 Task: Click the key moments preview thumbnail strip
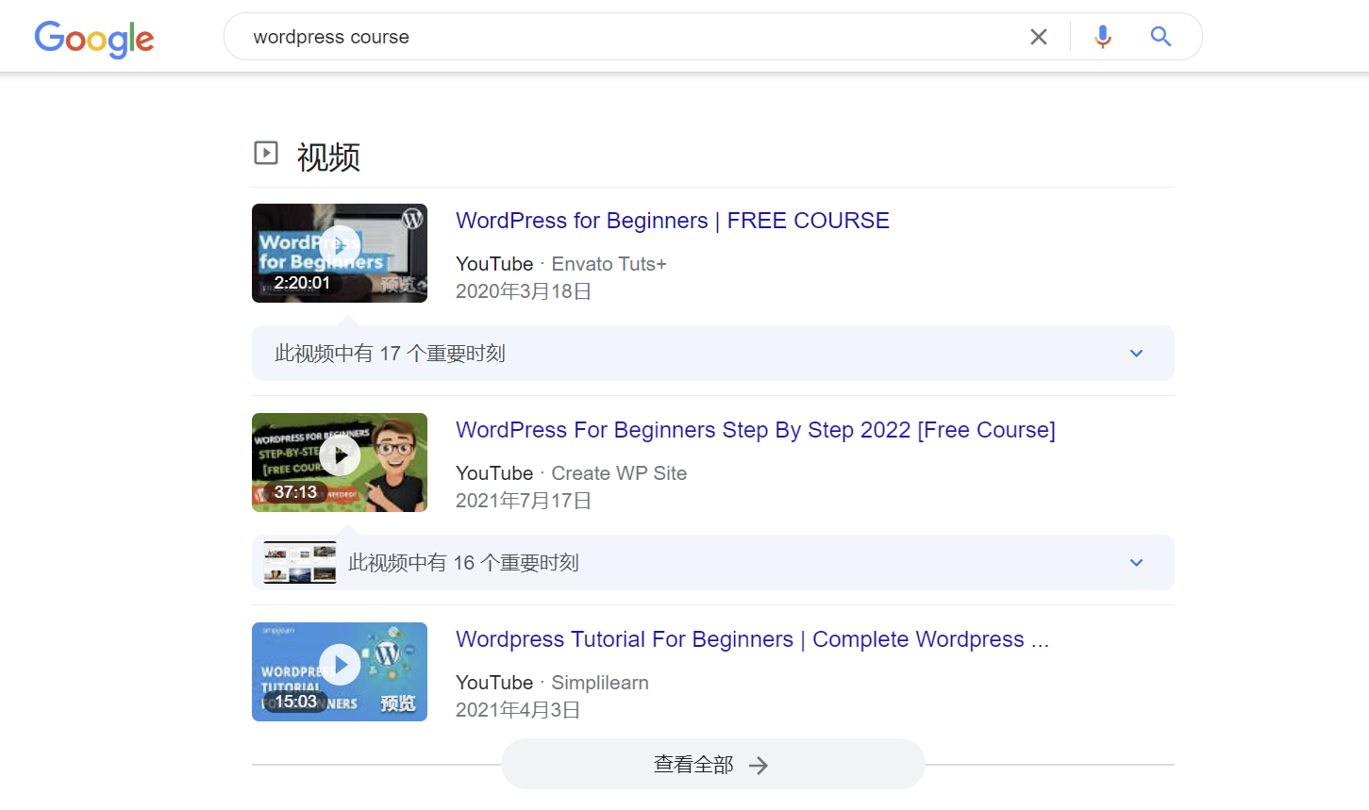[x=299, y=561]
